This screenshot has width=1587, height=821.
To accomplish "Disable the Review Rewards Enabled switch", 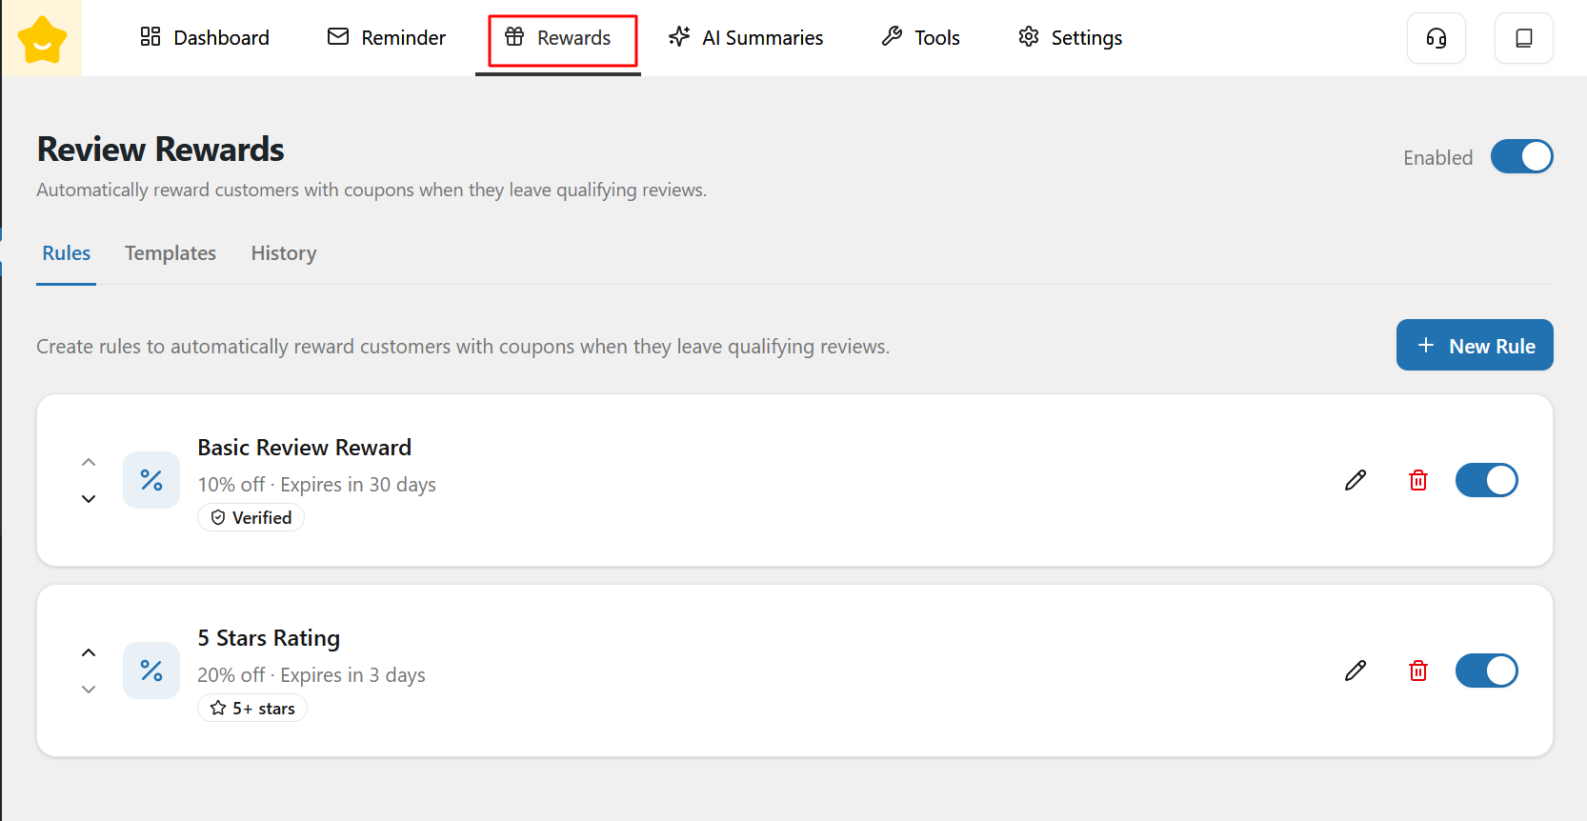I will pos(1521,157).
